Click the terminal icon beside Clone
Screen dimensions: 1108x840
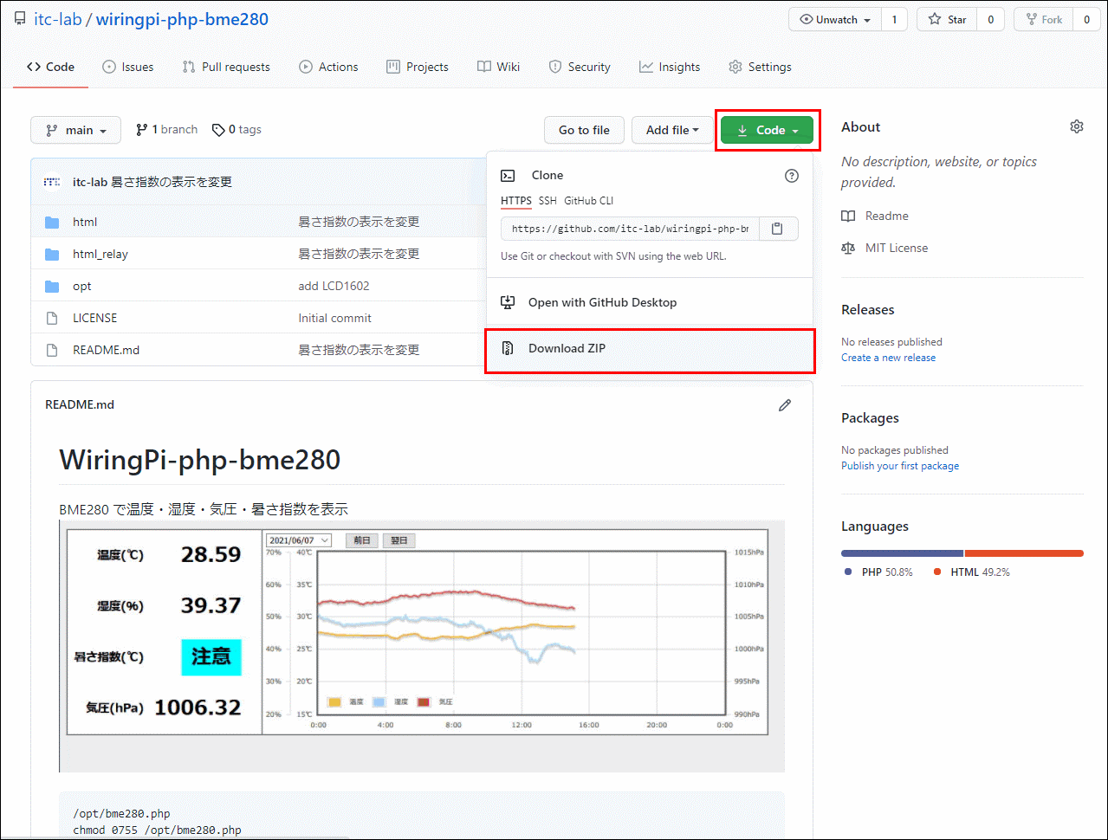[x=509, y=176]
